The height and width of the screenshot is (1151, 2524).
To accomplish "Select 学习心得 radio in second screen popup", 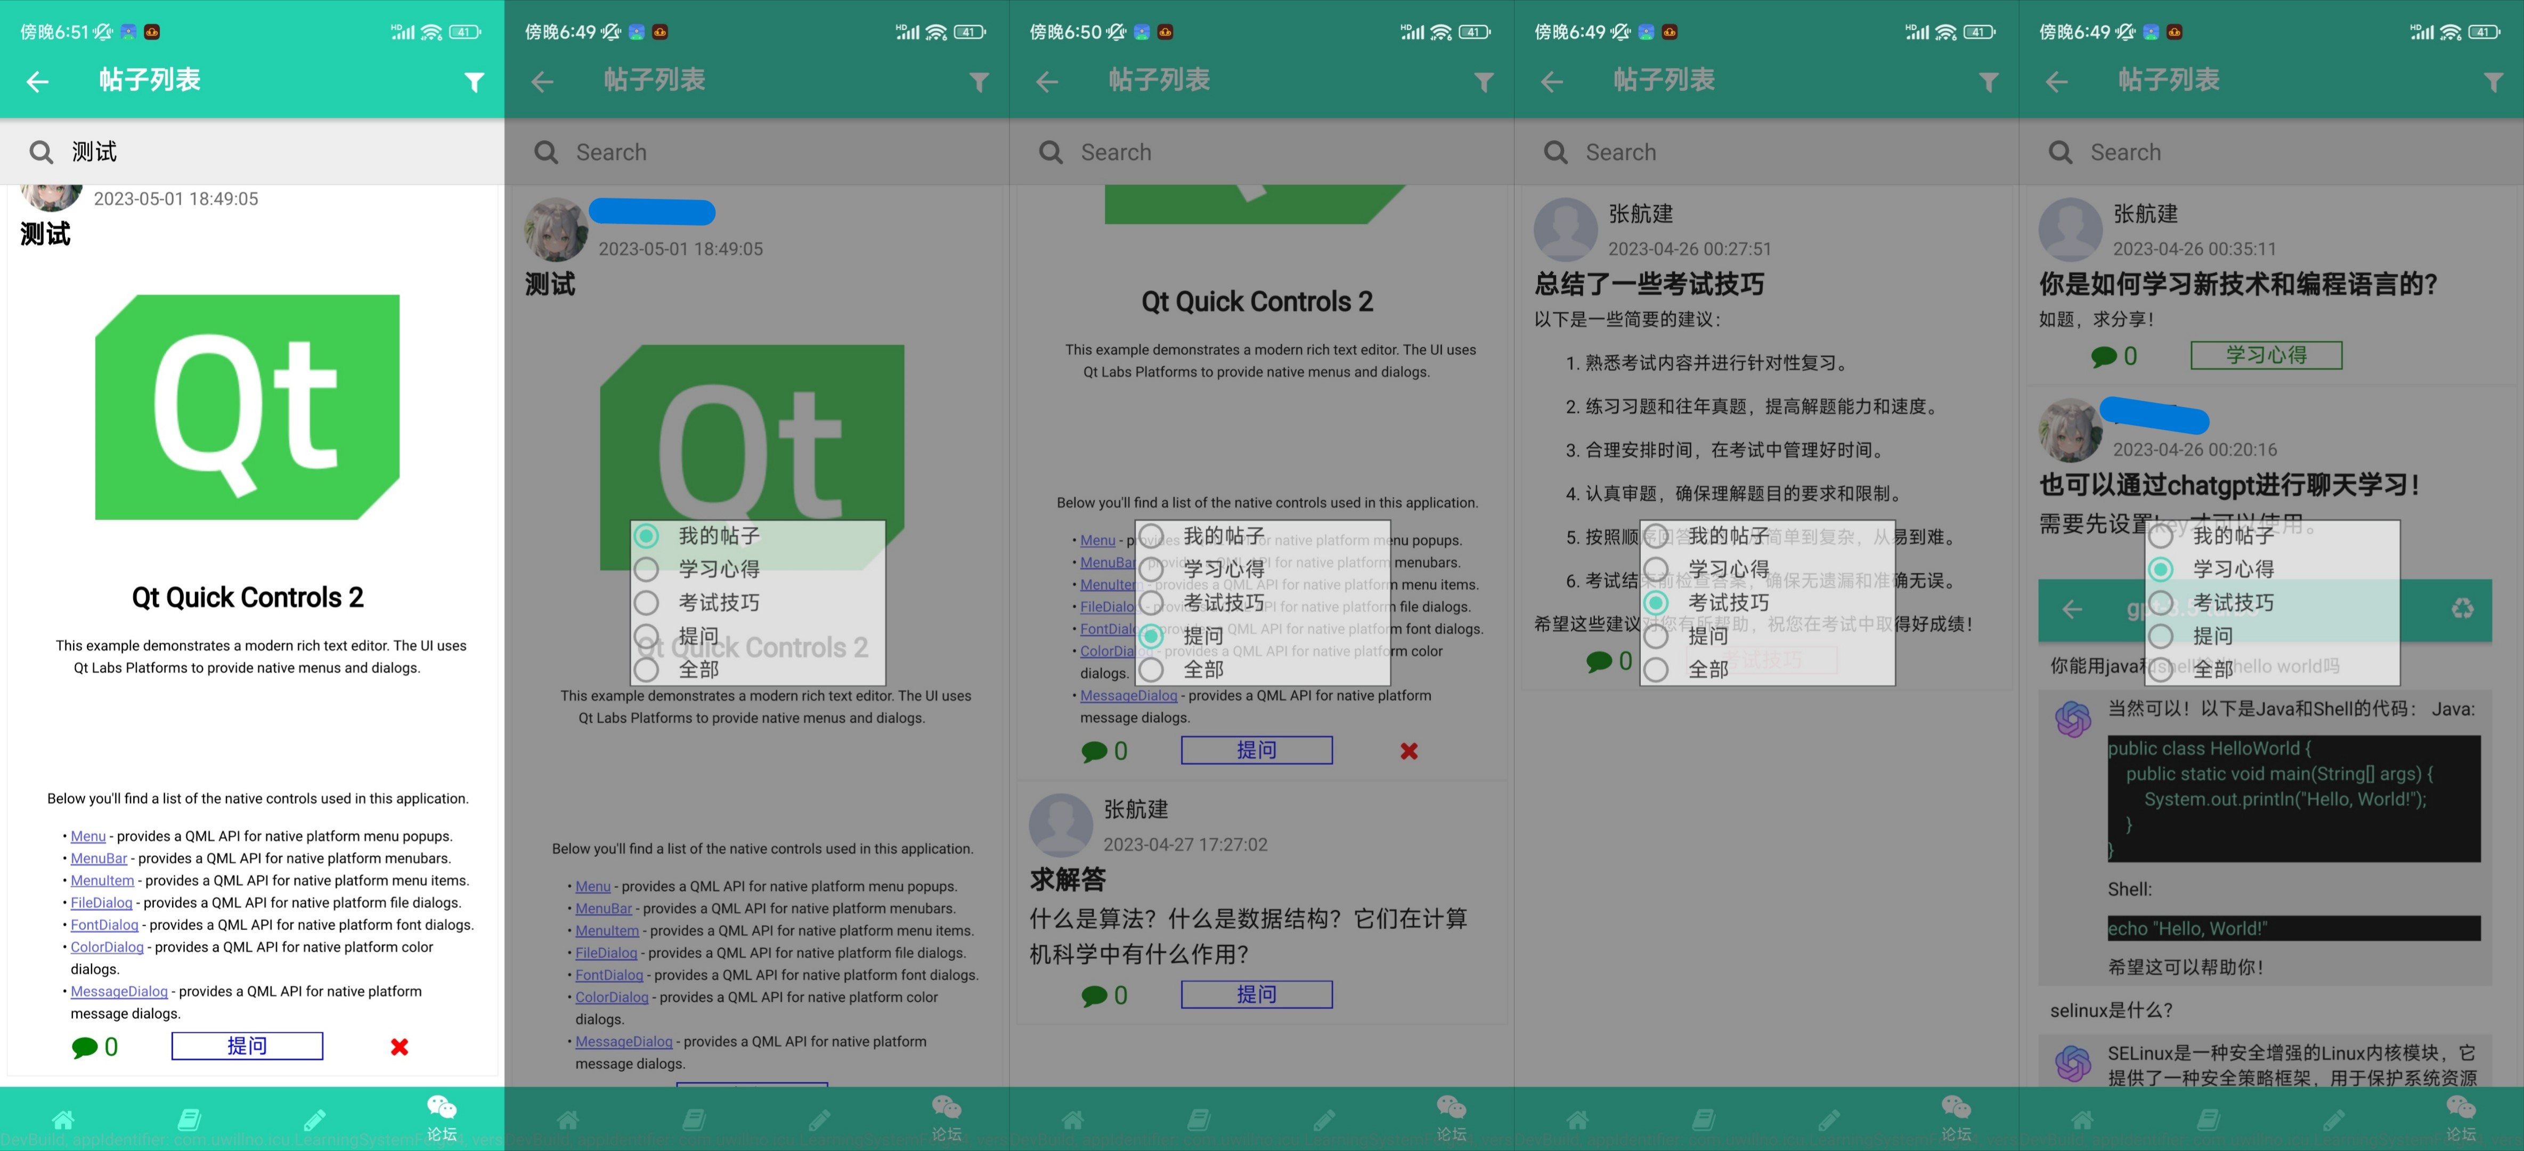I will click(647, 569).
